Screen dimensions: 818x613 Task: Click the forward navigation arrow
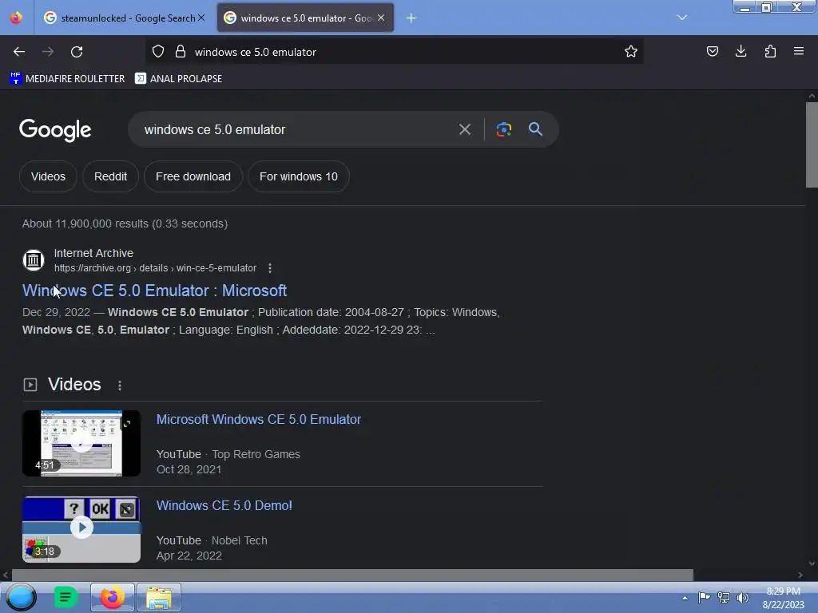(x=48, y=52)
